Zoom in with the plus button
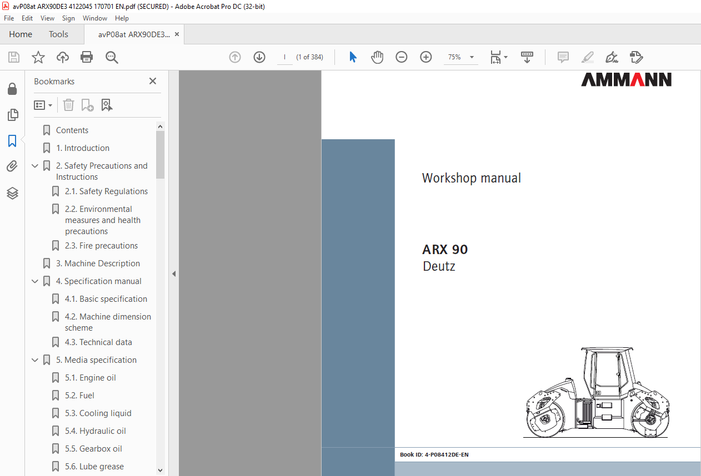 point(426,57)
